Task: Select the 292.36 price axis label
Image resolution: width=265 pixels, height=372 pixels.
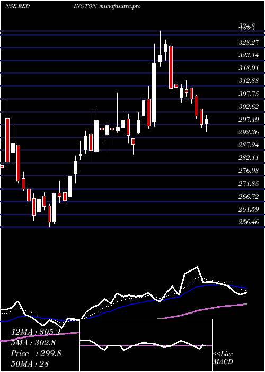Action: click(x=249, y=132)
